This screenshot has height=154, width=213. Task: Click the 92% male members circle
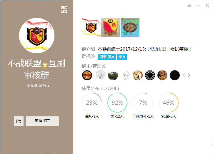coord(117,103)
